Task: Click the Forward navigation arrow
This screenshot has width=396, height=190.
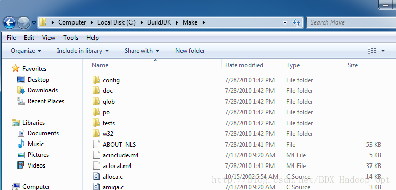Action: point(23,23)
